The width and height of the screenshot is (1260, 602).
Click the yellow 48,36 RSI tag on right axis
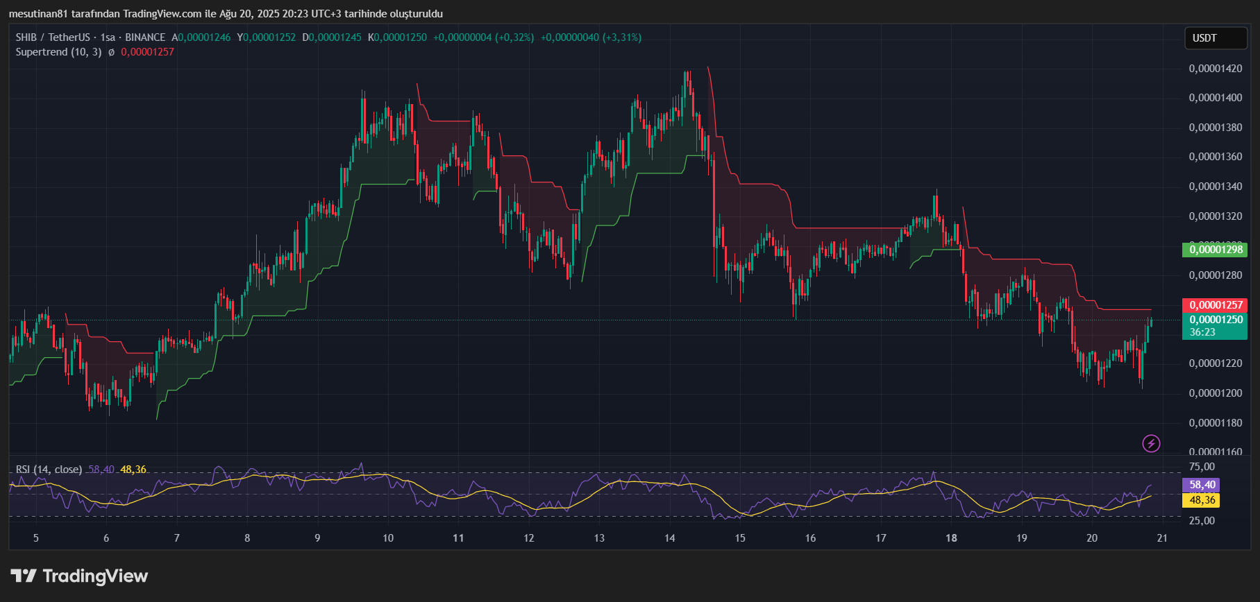tap(1202, 500)
